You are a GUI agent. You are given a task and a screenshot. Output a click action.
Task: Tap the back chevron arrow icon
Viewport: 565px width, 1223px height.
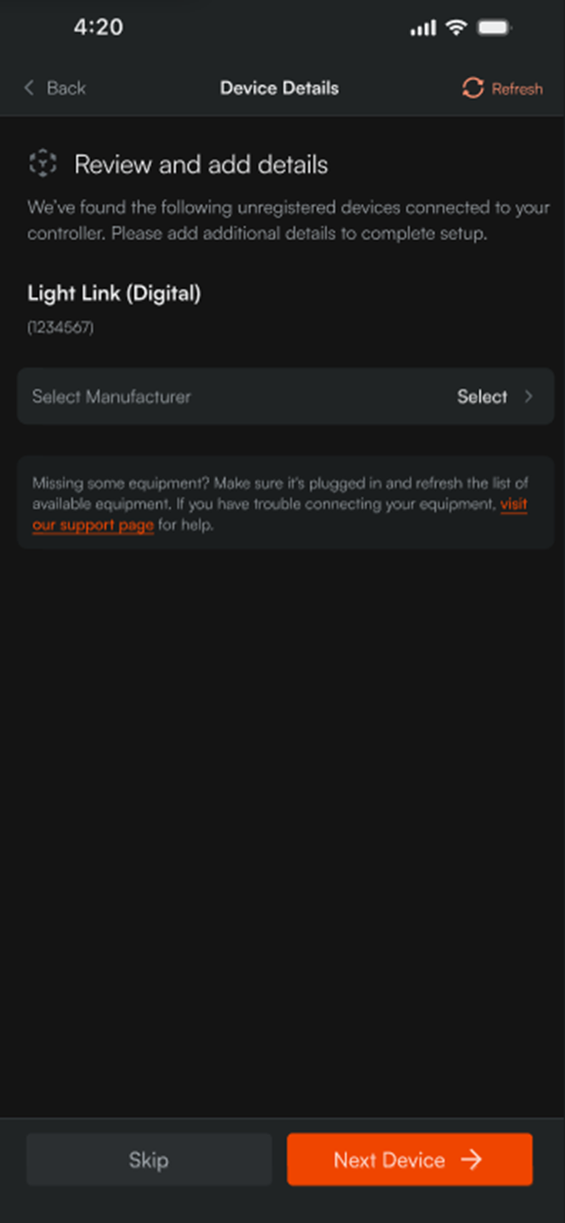pyautogui.click(x=30, y=88)
